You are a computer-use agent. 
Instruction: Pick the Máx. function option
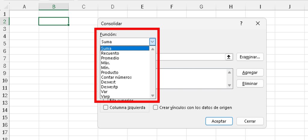106,63
